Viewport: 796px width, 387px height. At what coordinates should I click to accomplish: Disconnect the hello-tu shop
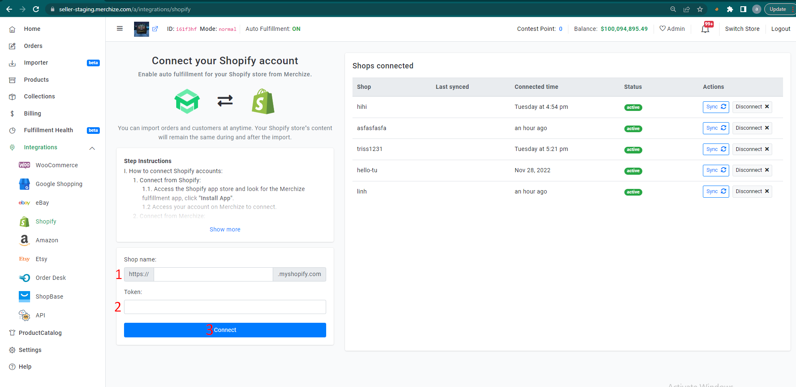pyautogui.click(x=752, y=170)
